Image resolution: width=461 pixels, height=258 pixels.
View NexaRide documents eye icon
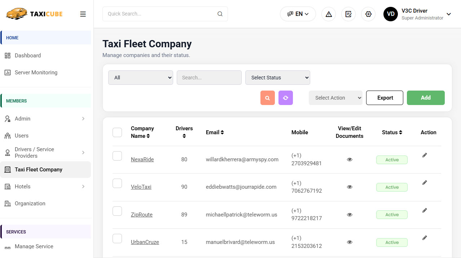(x=350, y=159)
